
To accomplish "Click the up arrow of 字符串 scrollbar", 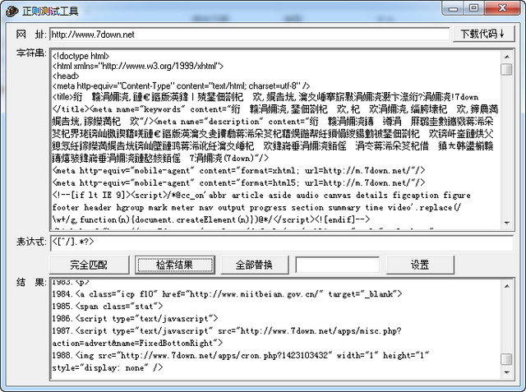I will [507, 56].
